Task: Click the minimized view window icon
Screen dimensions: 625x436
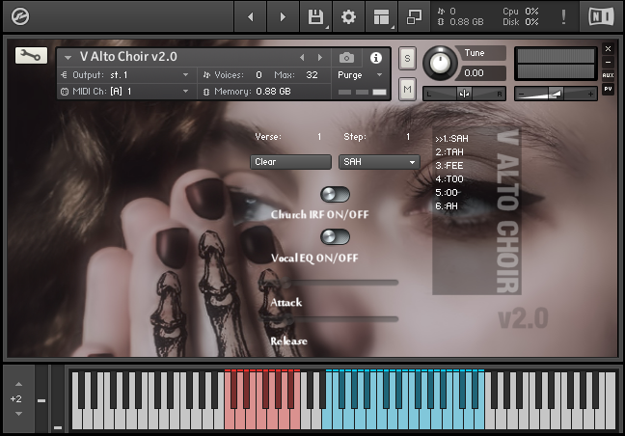Action: 414,16
